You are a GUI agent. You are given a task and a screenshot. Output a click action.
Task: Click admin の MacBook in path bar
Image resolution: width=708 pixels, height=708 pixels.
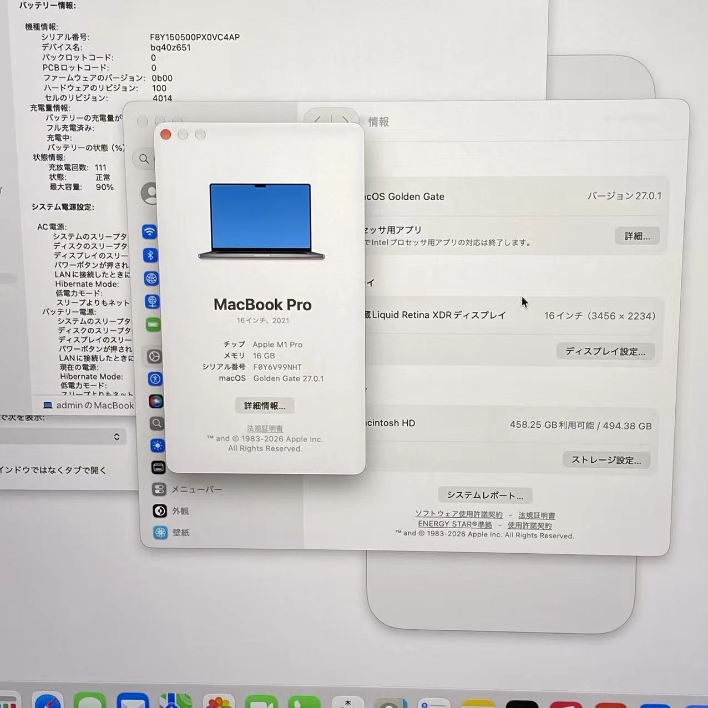pyautogui.click(x=89, y=406)
